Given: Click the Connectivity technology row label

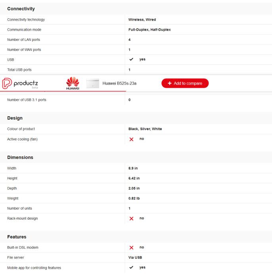Looking at the screenshot, I should pos(26,19).
